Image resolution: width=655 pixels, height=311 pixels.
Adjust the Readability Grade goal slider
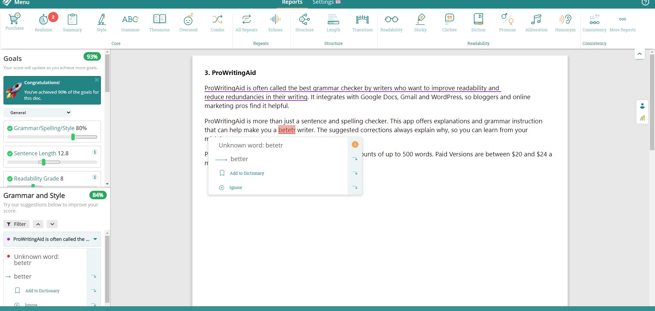pyautogui.click(x=33, y=186)
